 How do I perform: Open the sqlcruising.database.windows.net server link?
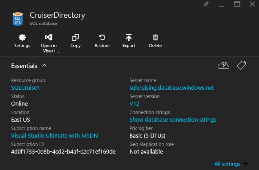171,87
